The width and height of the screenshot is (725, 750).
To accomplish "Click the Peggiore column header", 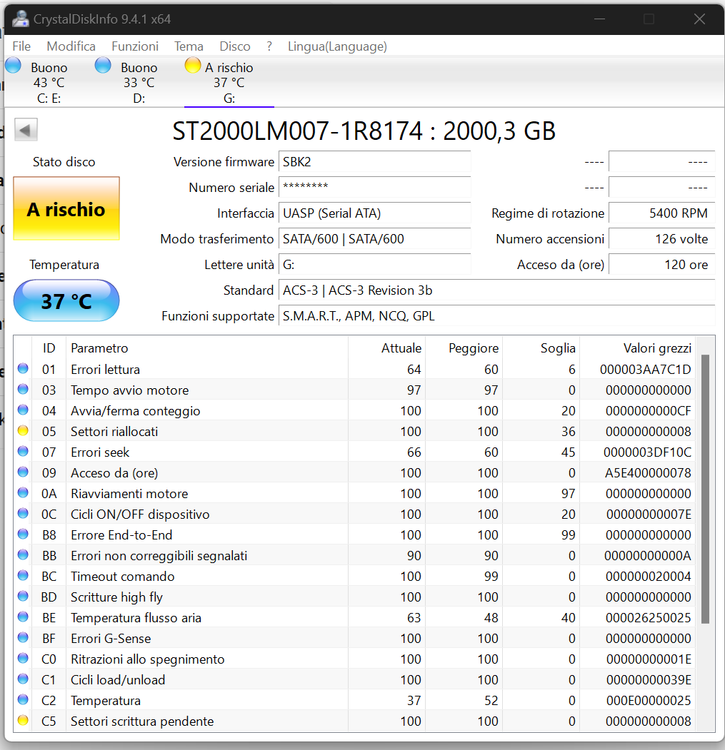I will 464,348.
